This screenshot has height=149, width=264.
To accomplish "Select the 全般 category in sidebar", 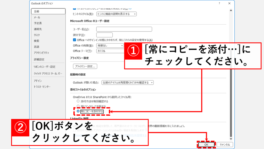I will coord(48,11).
